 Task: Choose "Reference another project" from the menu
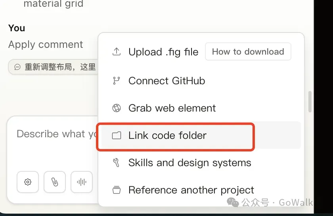pos(191,190)
